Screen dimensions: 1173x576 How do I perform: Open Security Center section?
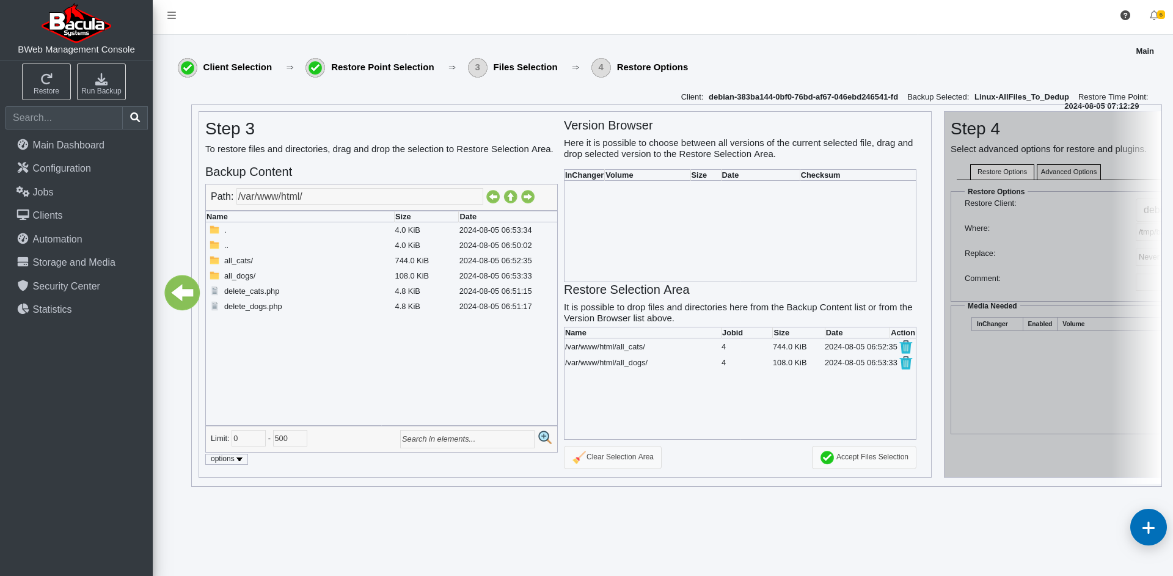coord(66,286)
